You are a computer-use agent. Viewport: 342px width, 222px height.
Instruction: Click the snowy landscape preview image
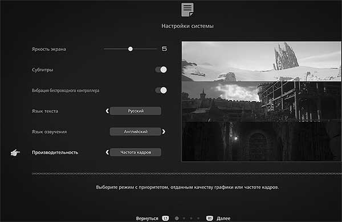261,62
